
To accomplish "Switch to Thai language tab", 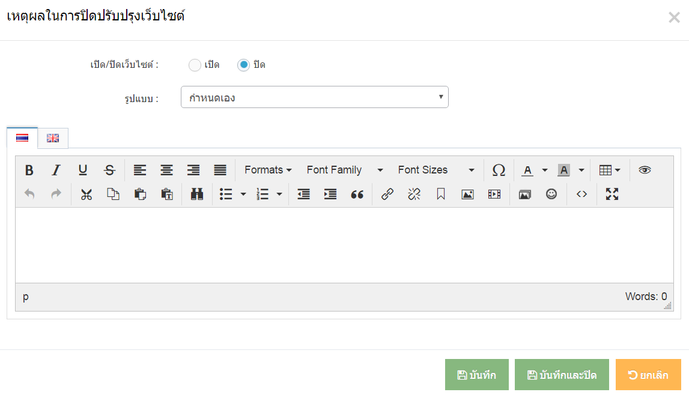I will tap(22, 138).
